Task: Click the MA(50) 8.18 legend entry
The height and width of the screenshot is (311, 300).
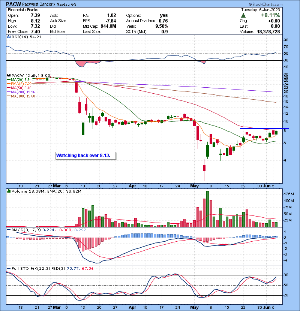Action: (x=21, y=88)
